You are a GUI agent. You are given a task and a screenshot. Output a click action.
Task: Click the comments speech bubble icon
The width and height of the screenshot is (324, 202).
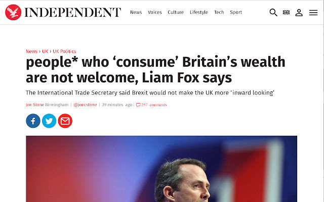[138, 105]
